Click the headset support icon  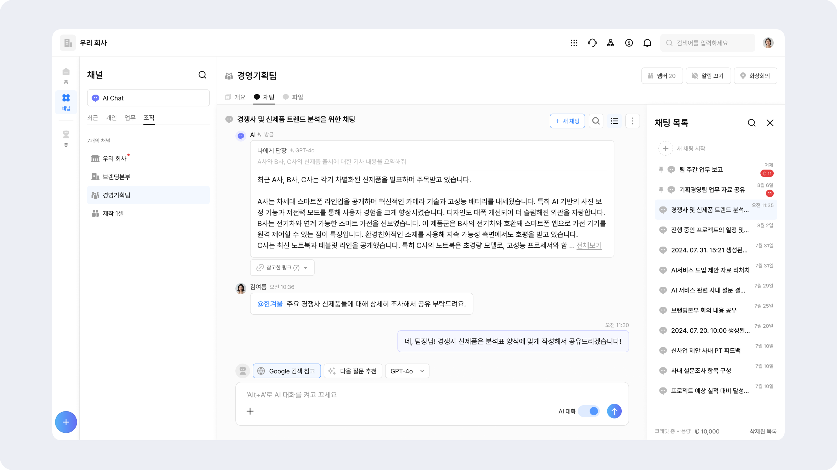592,43
